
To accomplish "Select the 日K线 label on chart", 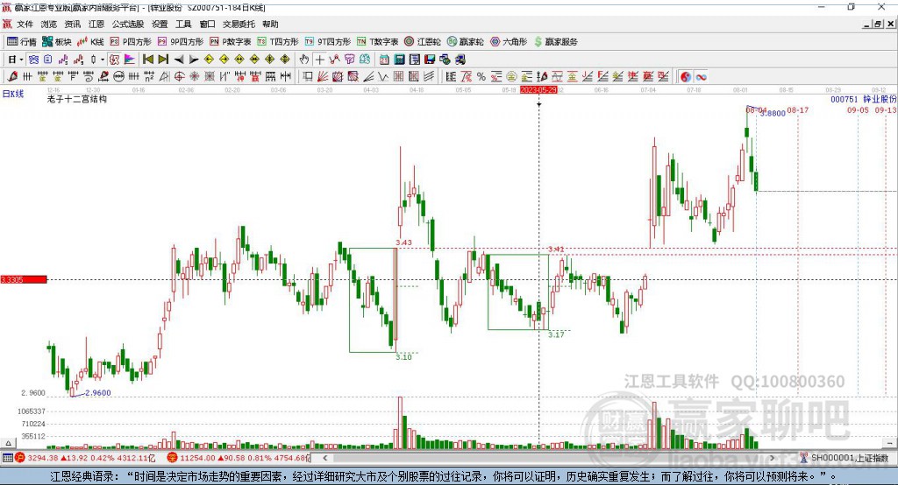I will pos(13,94).
